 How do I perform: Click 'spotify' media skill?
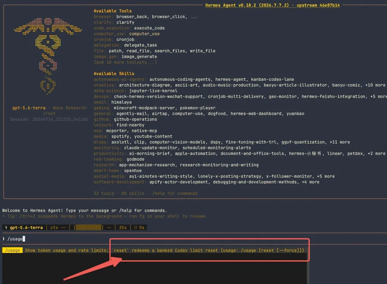click(x=120, y=136)
